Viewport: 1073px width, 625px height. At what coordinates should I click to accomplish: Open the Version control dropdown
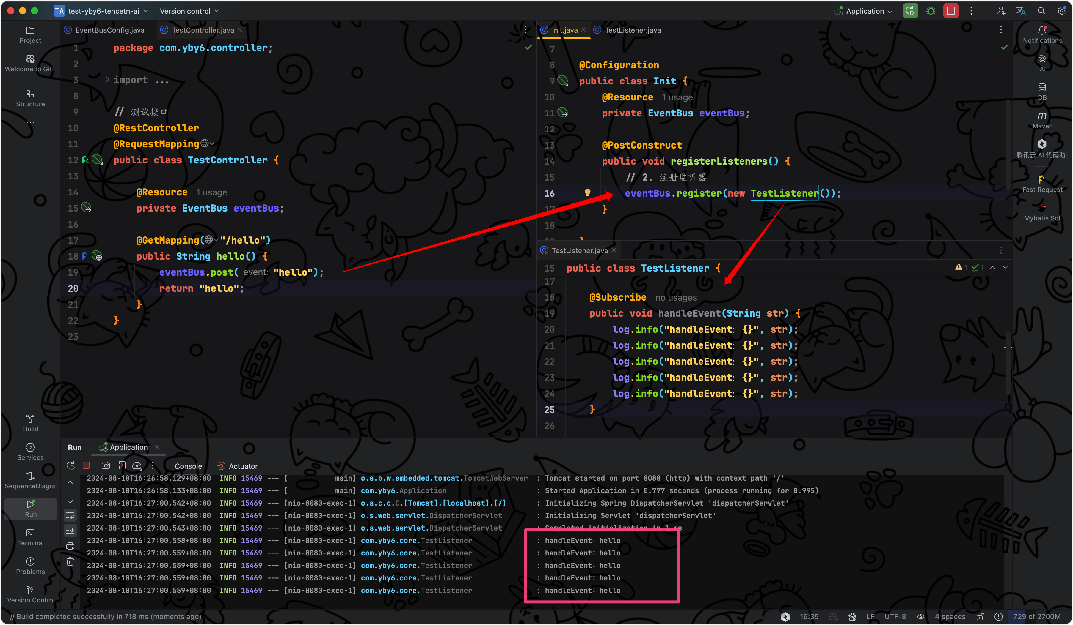click(189, 11)
